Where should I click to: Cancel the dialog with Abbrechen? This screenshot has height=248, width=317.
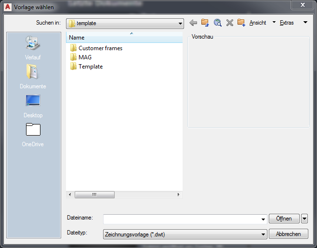[289, 234]
